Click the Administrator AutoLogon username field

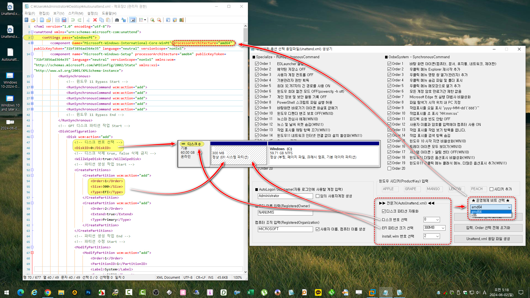pyautogui.click(x=285, y=196)
